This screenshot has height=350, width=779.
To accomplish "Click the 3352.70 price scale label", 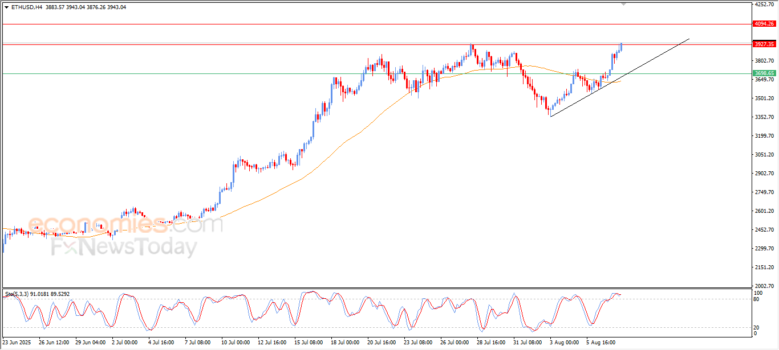I will (x=764, y=117).
